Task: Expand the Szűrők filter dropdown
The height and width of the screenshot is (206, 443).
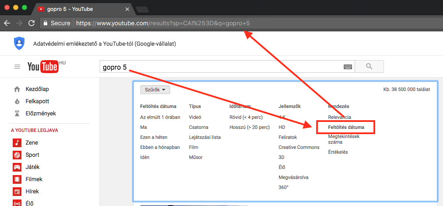Action: click(x=155, y=90)
